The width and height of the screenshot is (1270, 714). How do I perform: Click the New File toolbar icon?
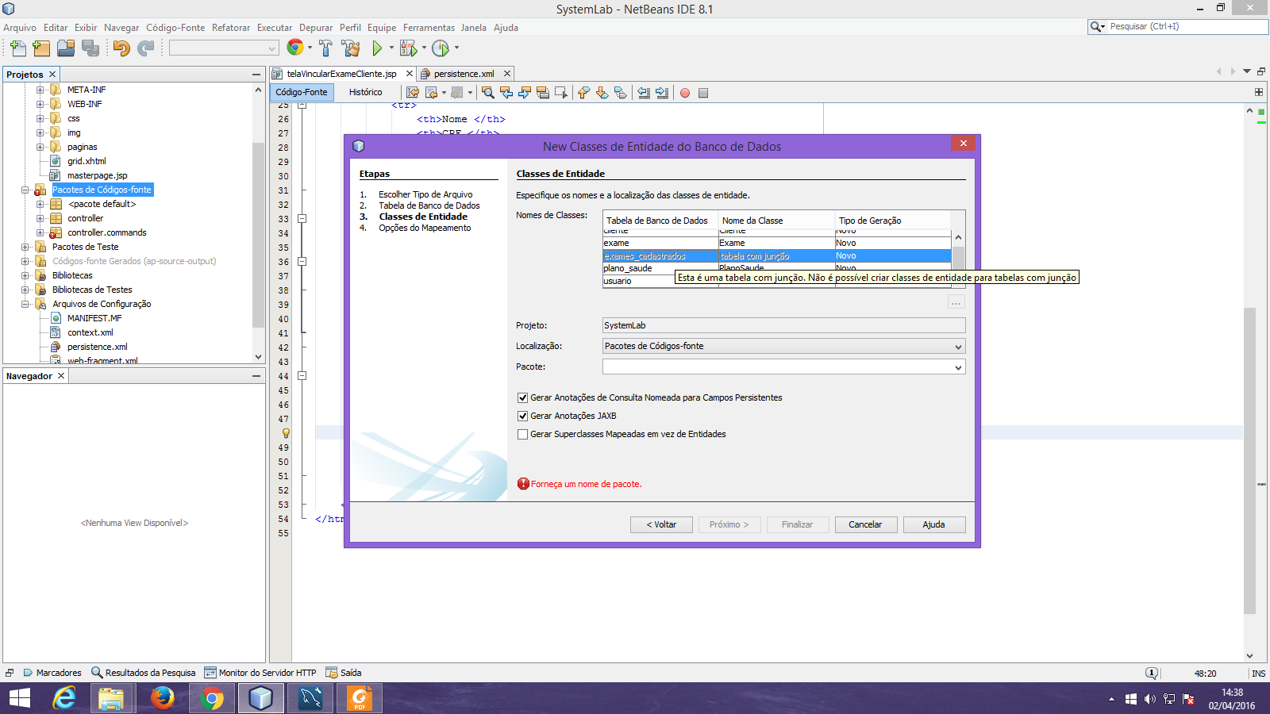coord(18,48)
